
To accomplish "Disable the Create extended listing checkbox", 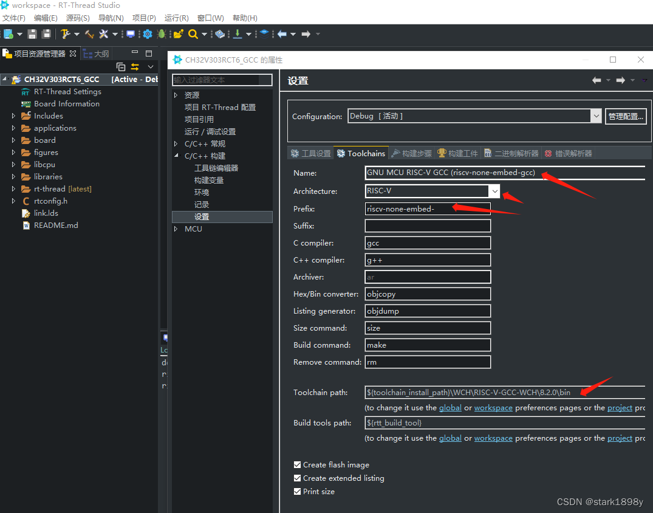I will [x=297, y=478].
